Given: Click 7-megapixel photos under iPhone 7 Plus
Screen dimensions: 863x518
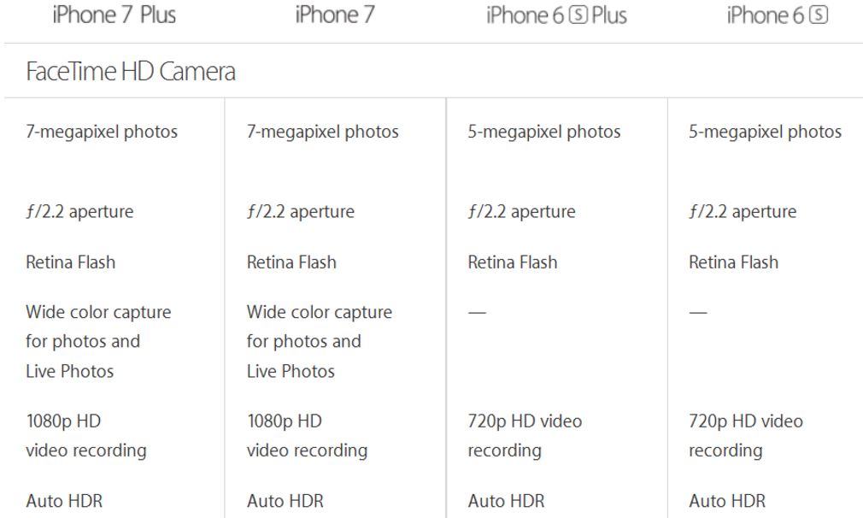Looking at the screenshot, I should tap(102, 132).
